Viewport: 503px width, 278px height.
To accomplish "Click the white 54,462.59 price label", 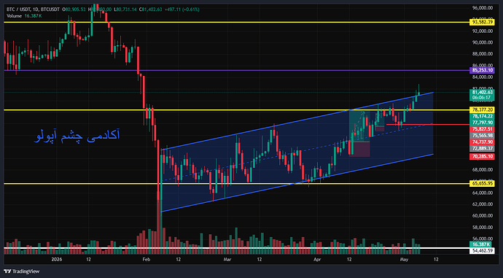I will pos(482,250).
